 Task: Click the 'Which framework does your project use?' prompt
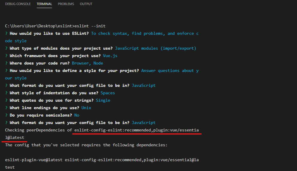[55, 56]
